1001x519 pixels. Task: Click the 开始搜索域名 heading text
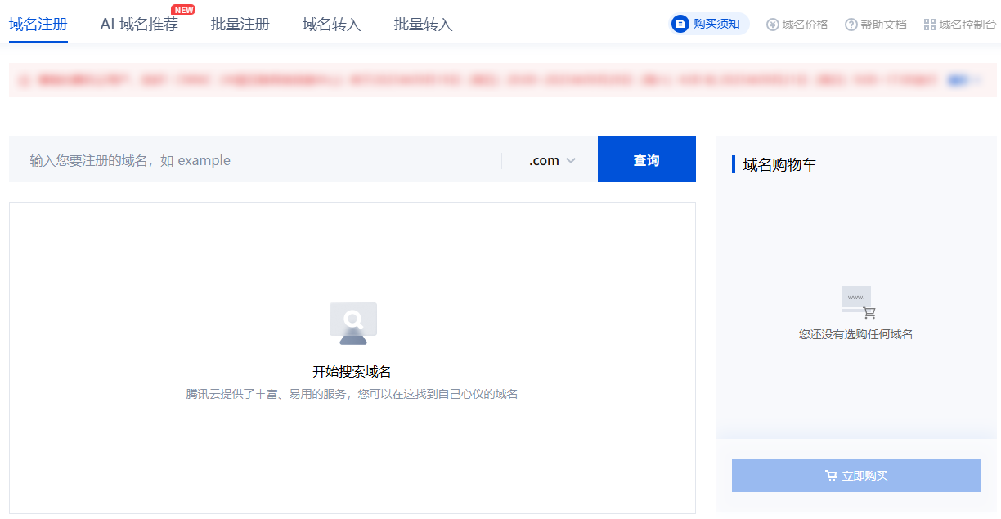(x=352, y=371)
